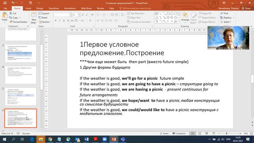This screenshot has height=143, width=254.
Task: Insert a New Slide
Action: coord(34,18)
